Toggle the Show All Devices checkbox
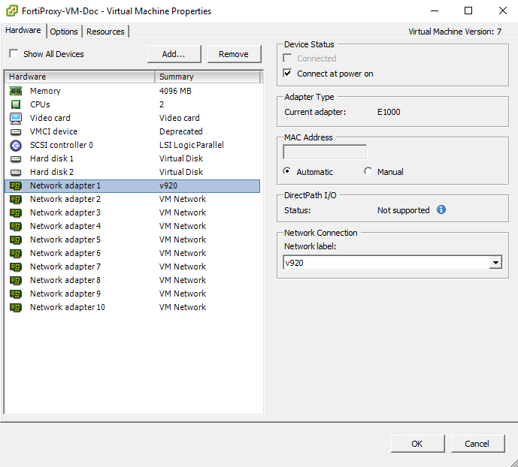Image resolution: width=518 pixels, height=467 pixels. pos(14,53)
